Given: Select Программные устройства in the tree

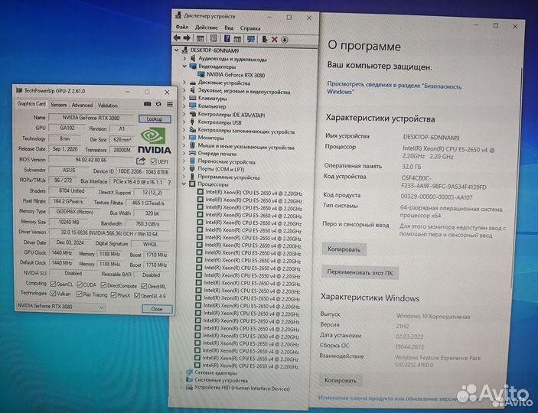Looking at the screenshot, I should click(x=229, y=177).
